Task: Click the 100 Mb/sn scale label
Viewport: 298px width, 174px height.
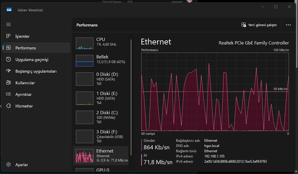Action: [x=281, y=50]
